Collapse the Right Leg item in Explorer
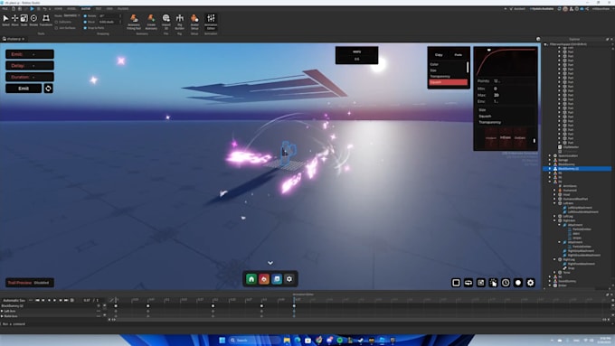Viewport: 615px width, 346px height. pyautogui.click(x=554, y=259)
